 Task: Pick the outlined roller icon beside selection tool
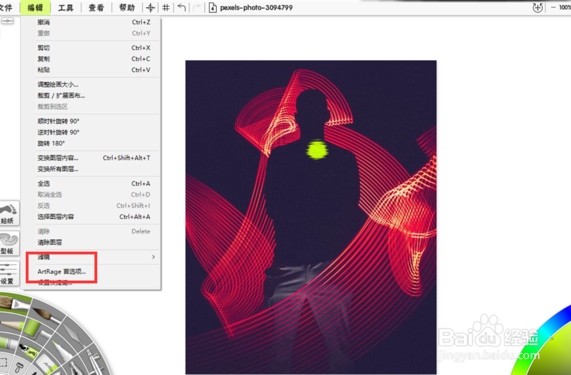[19, 367]
